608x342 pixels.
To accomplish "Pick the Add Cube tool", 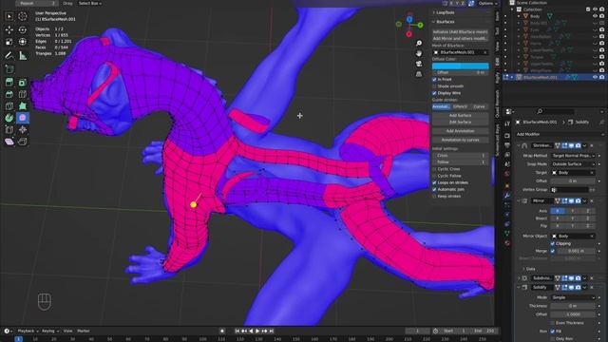I will (x=9, y=69).
